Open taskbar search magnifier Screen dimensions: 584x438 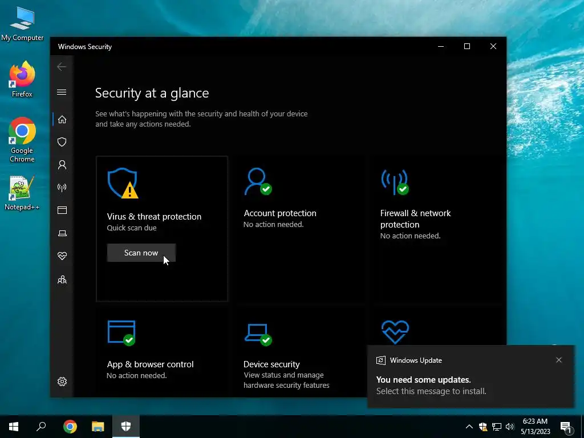pyautogui.click(x=41, y=427)
